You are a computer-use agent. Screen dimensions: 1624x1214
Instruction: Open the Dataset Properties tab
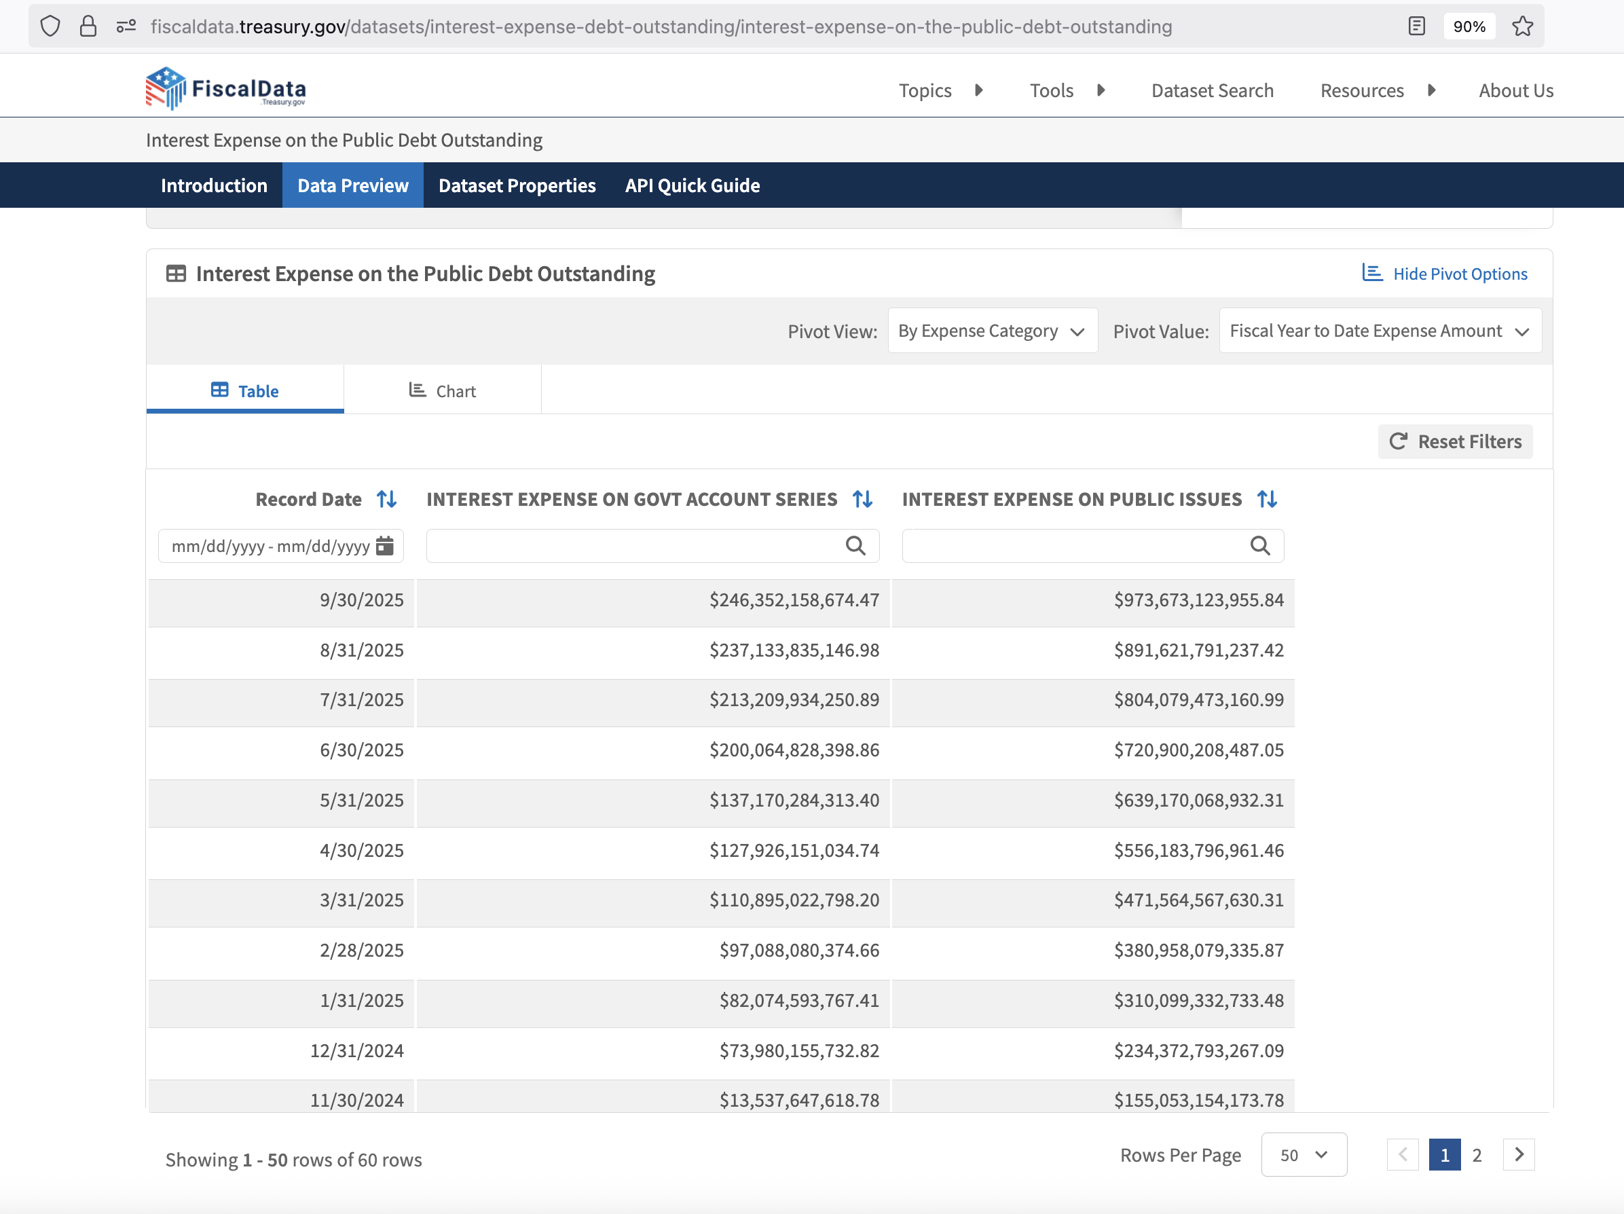(x=517, y=186)
